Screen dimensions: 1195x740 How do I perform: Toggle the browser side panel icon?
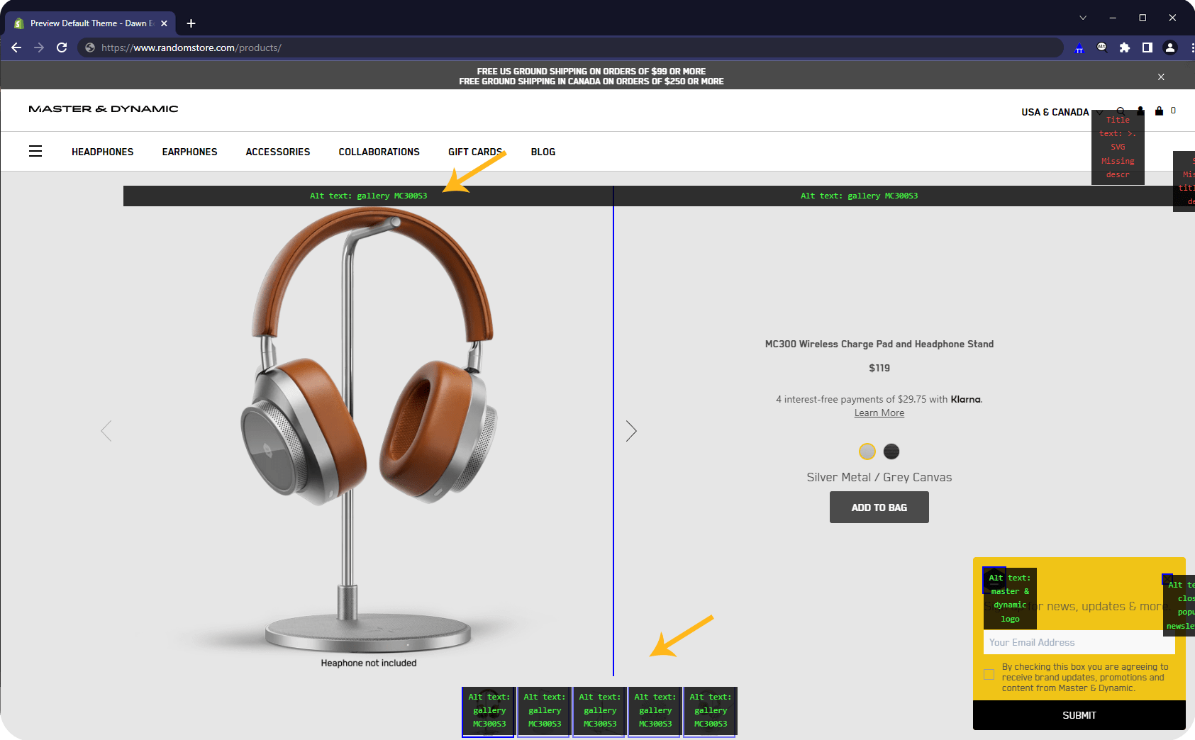[1147, 47]
